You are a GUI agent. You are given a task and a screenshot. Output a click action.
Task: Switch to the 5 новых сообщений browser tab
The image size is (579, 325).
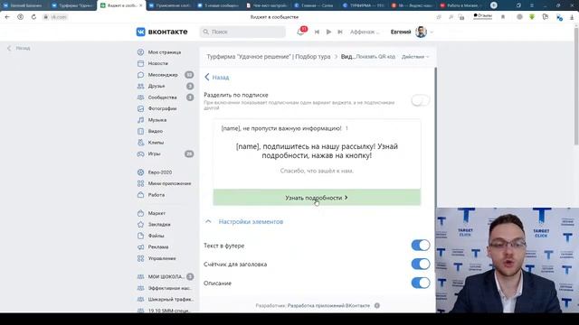tap(218, 5)
